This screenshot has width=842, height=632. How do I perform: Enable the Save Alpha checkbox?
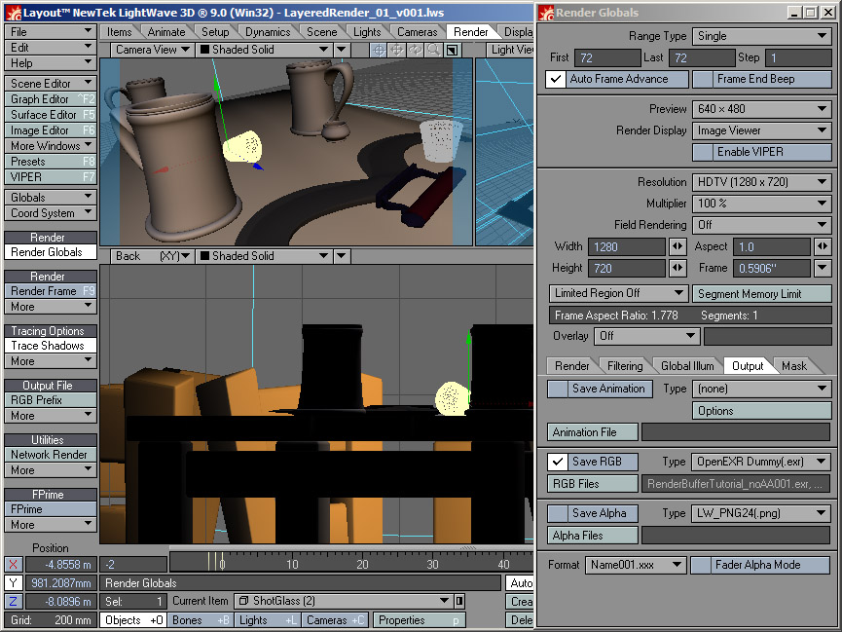(558, 513)
